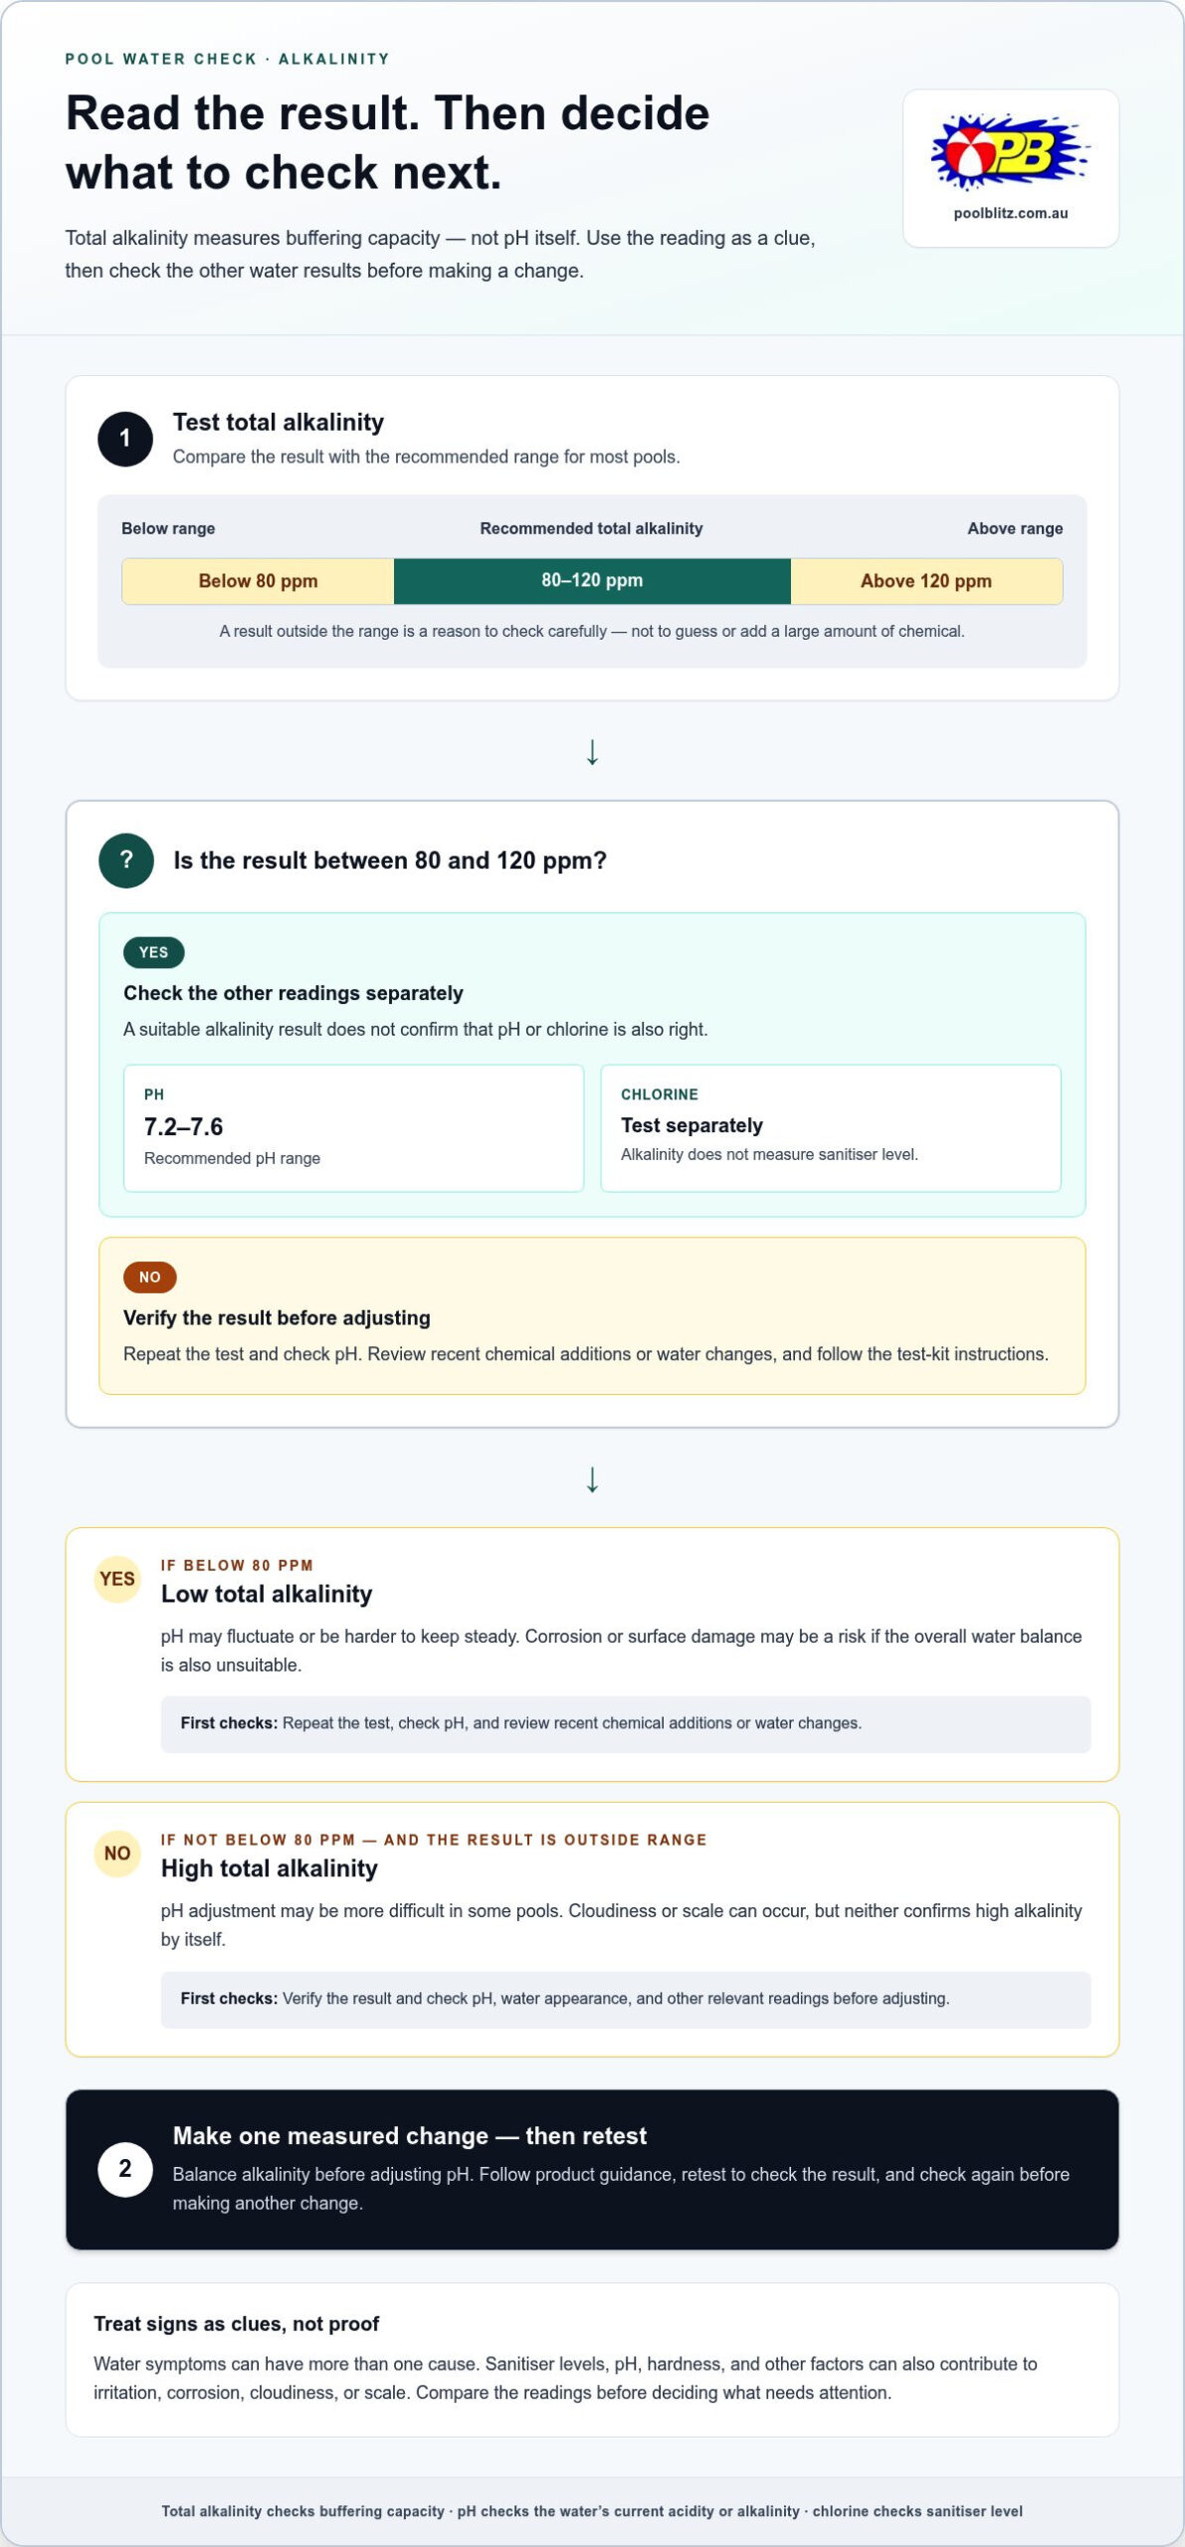Click the Pool Blitz PB logo
The image size is (1185, 2547).
[x=1010, y=152]
